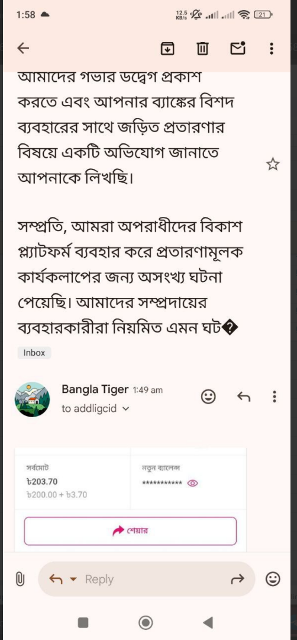Tap the Inbox label chip
297x640 pixels.
pos(34,353)
